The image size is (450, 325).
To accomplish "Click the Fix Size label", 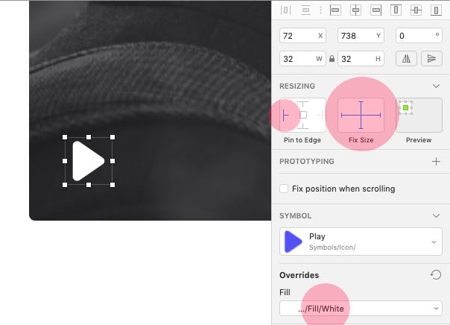I will click(x=361, y=140).
